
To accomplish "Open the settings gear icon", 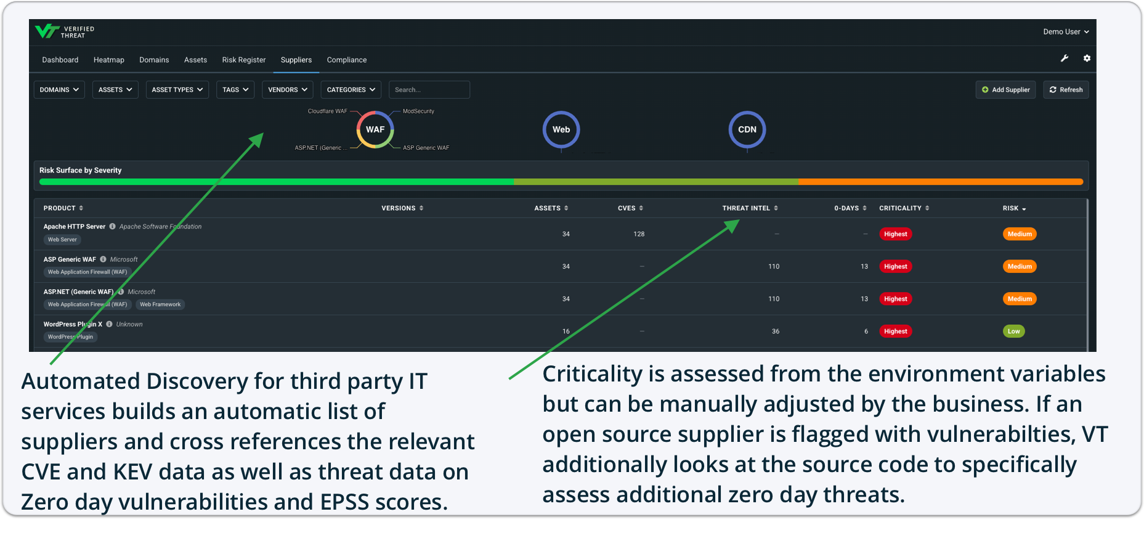I will click(1087, 59).
